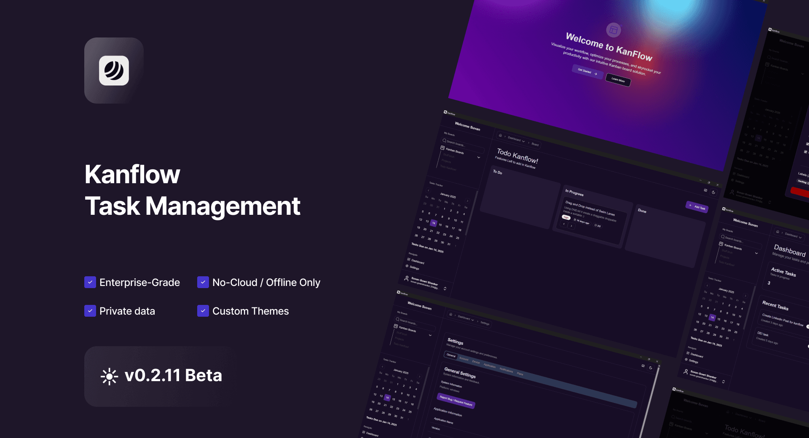809x438 pixels.
Task: Click the round logo above Welcome to KanFlow
Action: tap(613, 30)
